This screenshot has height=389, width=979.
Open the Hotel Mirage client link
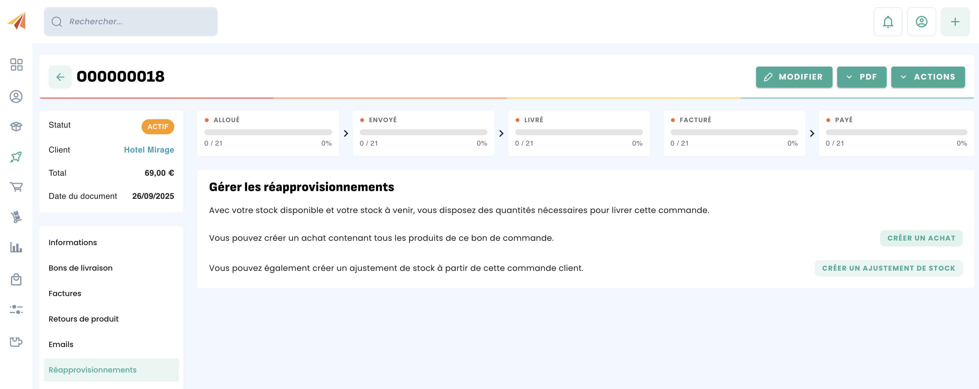point(149,150)
